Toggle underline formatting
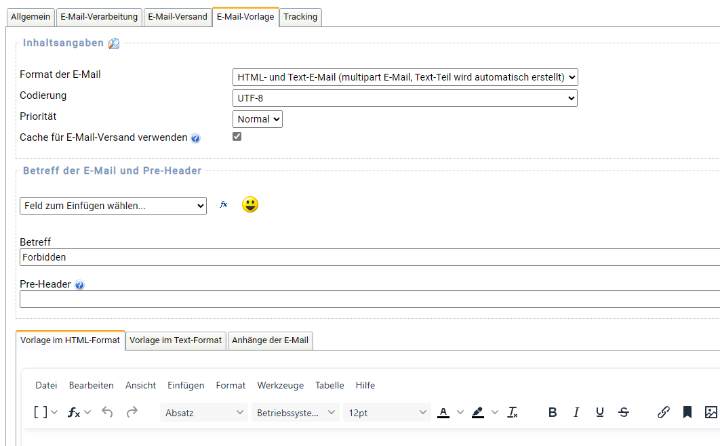 coord(600,412)
